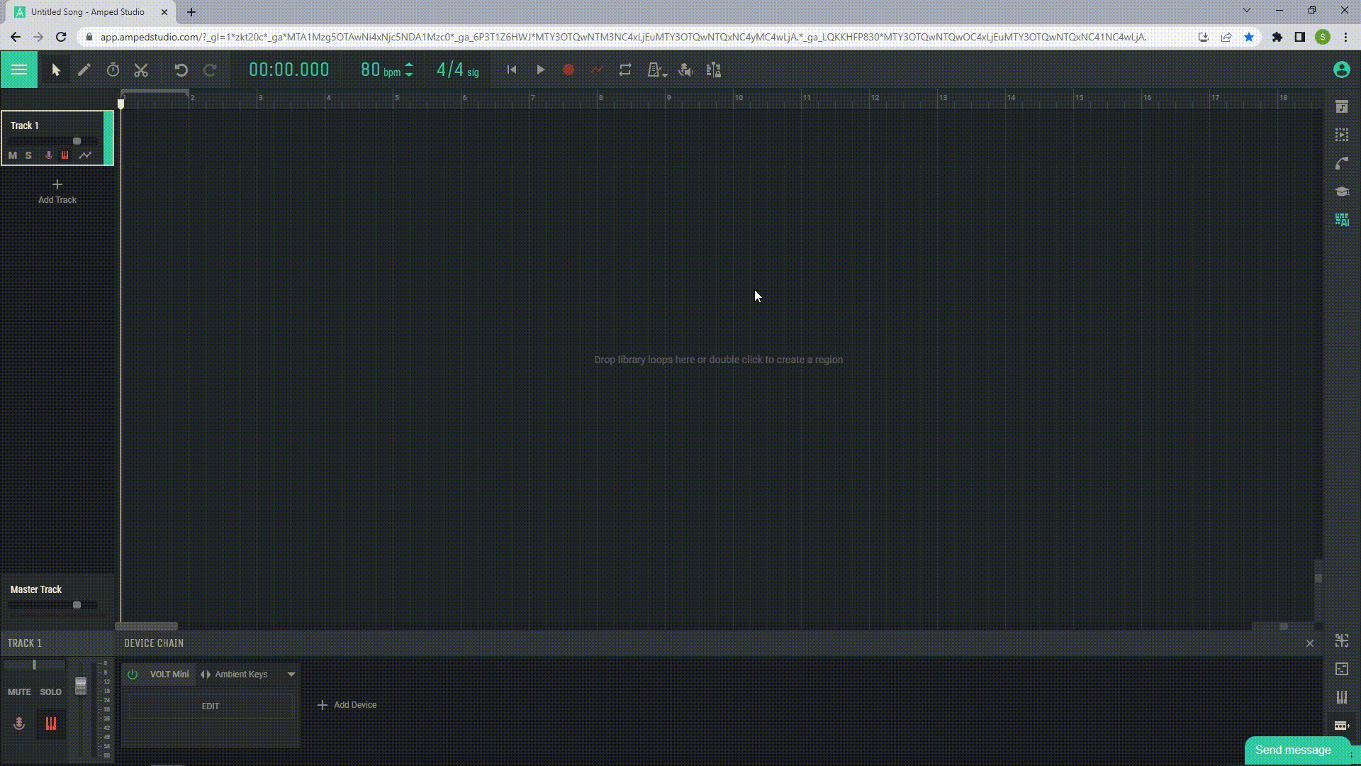
Task: Select the pointer/select tool
Action: [x=55, y=70]
